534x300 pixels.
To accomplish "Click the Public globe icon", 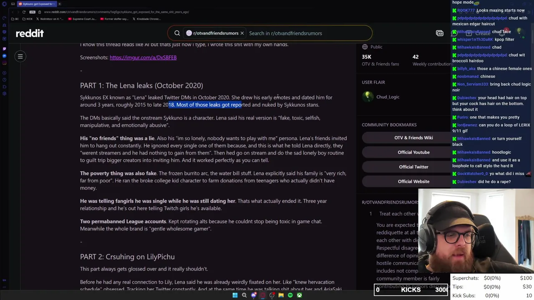I will 365,47.
